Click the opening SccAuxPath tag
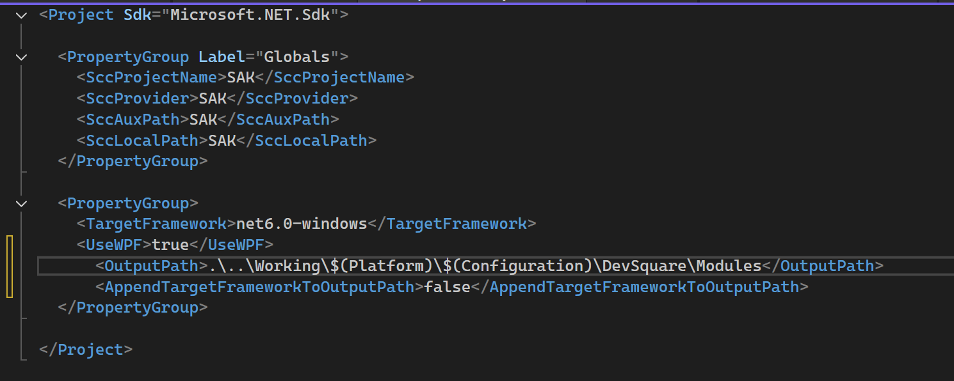Screen dimensions: 954x381 click(x=133, y=120)
